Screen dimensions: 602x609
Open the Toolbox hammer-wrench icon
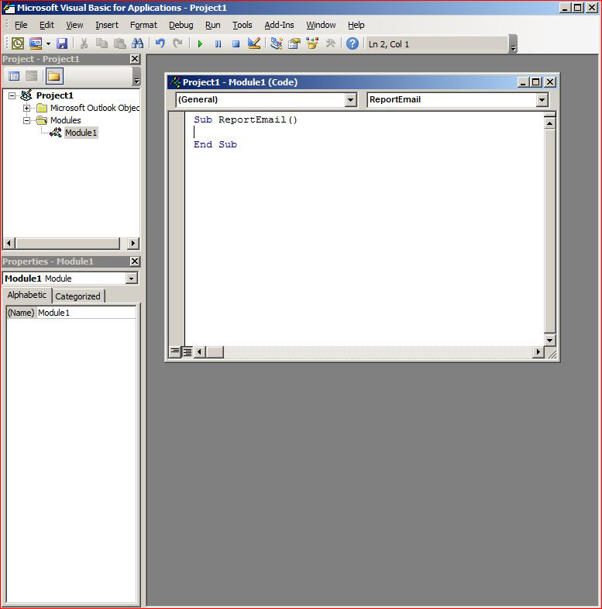330,43
